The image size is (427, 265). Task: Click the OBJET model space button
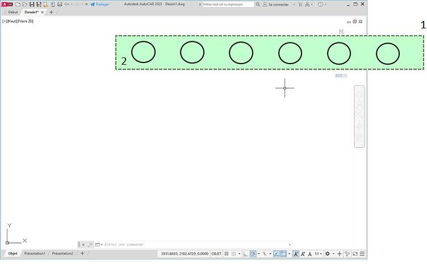216,254
